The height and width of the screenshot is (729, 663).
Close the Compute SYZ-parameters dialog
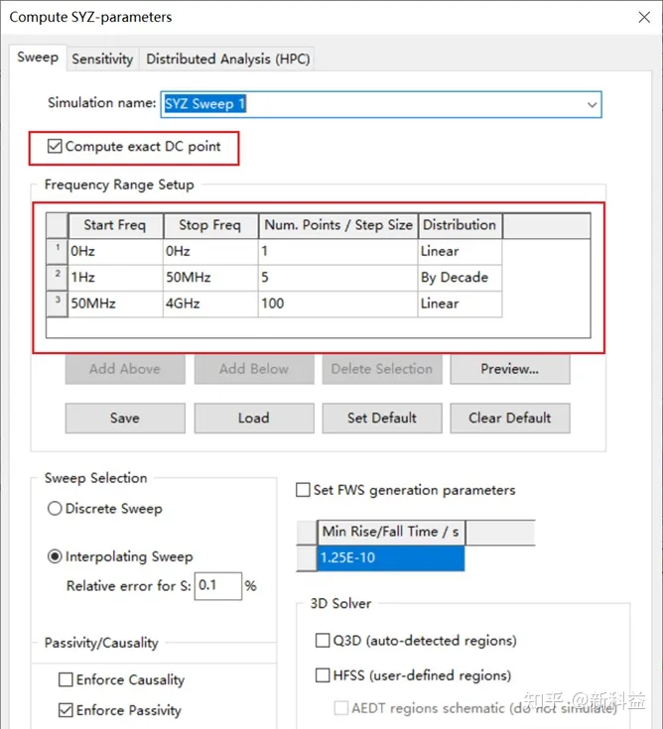click(x=644, y=17)
